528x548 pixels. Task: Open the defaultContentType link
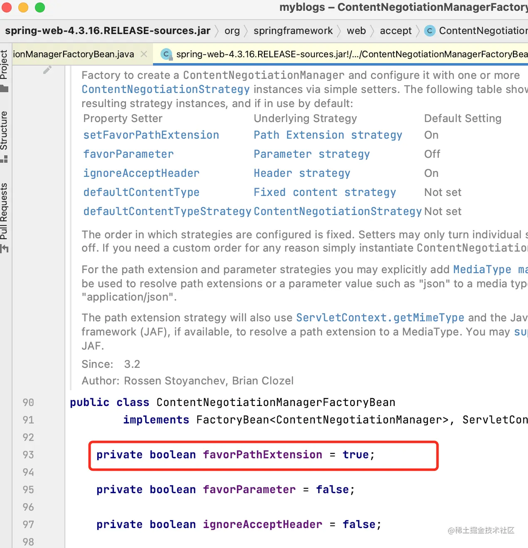pyautogui.click(x=141, y=192)
